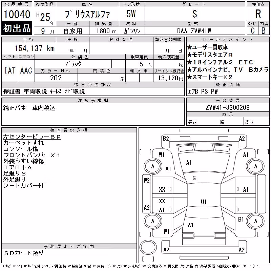This screenshot has height=271, width=271.
Task: Click the grade value S
Action: tap(194, 14)
